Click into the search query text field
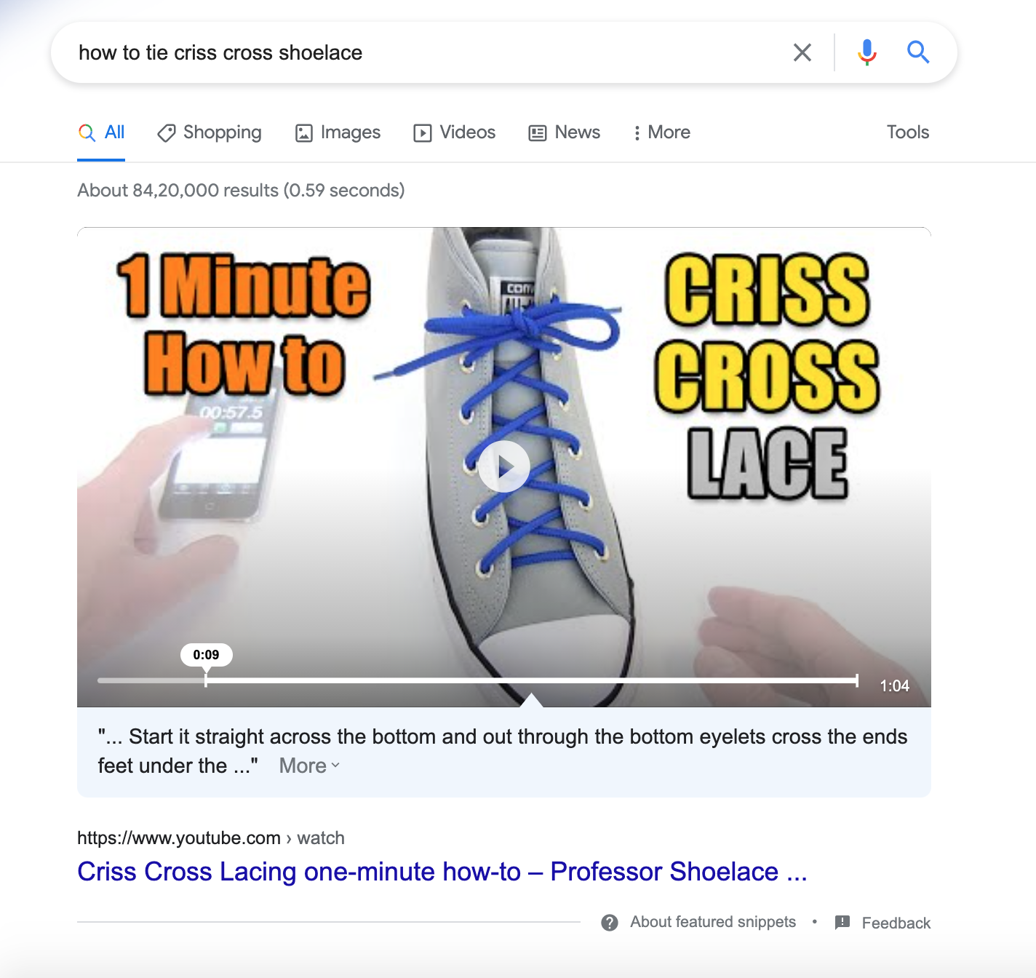1036x978 pixels. click(422, 52)
